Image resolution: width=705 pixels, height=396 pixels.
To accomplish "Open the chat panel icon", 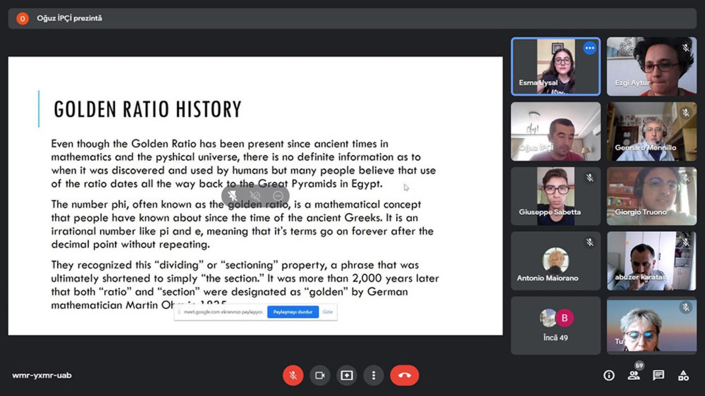I will (658, 375).
